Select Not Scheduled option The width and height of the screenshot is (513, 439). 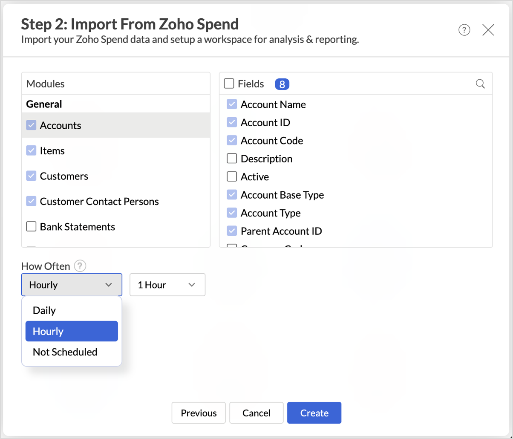pyautogui.click(x=65, y=352)
